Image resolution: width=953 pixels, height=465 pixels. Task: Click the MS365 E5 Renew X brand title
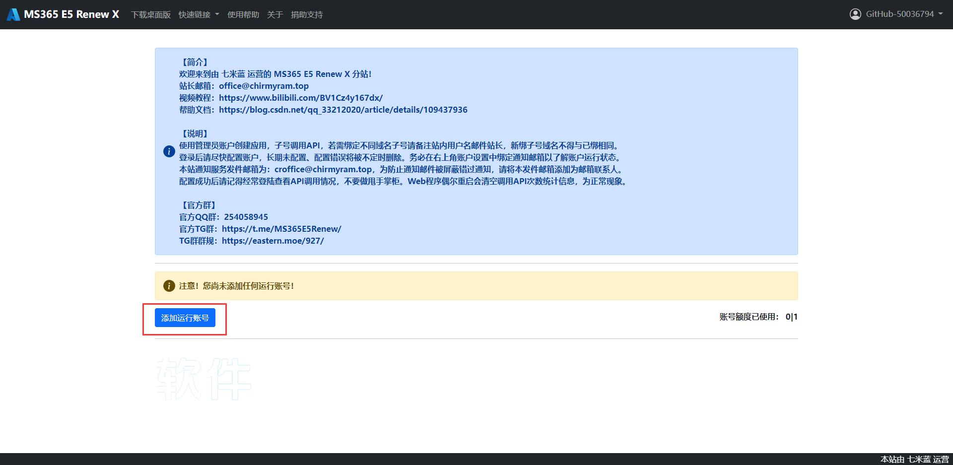coord(71,14)
